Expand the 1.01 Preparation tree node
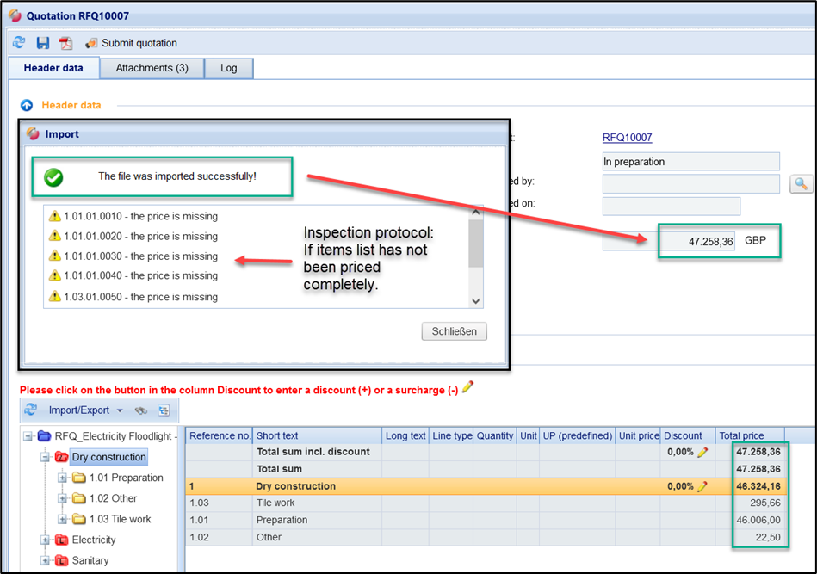817x574 pixels. pyautogui.click(x=62, y=478)
